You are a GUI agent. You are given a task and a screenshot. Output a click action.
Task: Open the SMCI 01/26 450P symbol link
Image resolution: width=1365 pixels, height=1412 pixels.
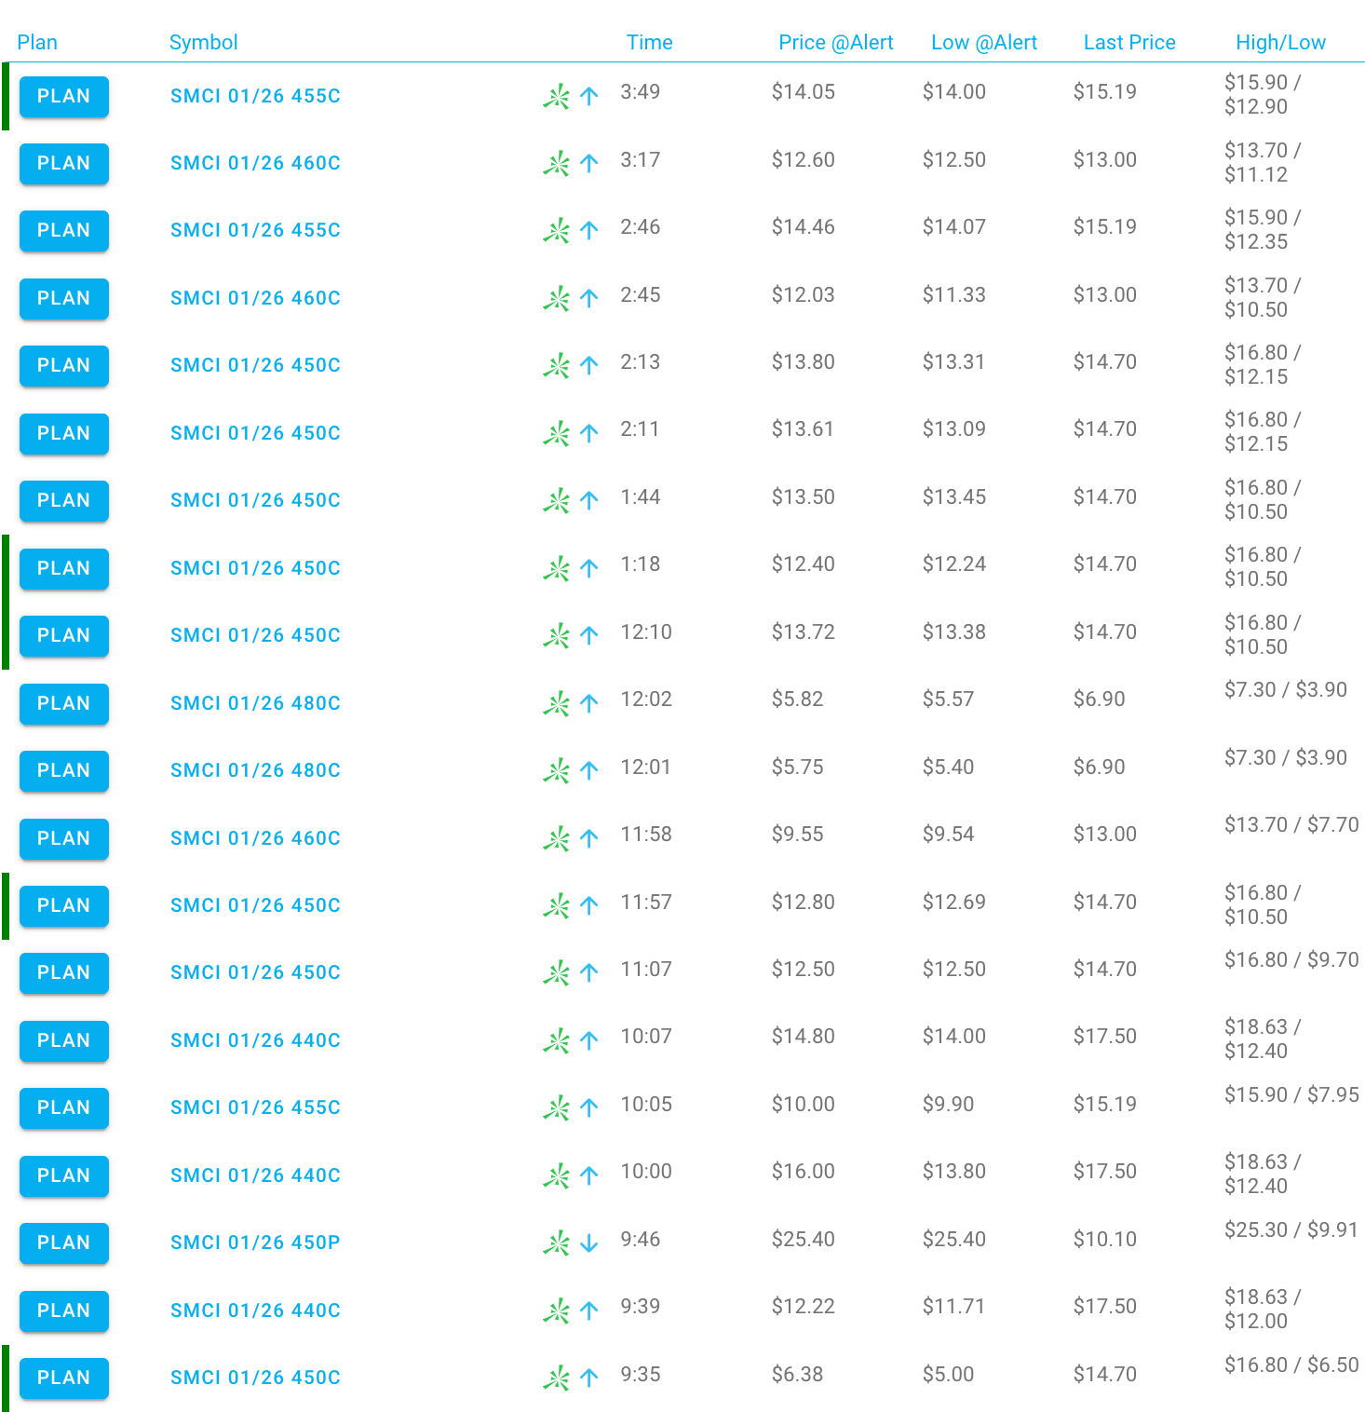[x=255, y=1243]
